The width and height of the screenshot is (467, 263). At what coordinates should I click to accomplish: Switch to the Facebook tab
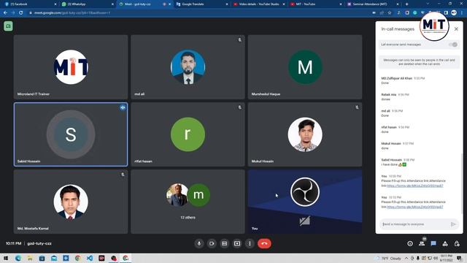[30, 4]
